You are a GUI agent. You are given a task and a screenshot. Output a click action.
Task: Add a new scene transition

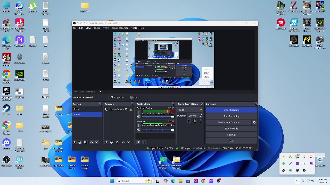coord(189,121)
